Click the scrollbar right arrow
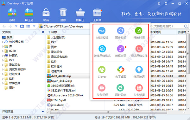Viewport: 190px width, 120px height. (184, 112)
